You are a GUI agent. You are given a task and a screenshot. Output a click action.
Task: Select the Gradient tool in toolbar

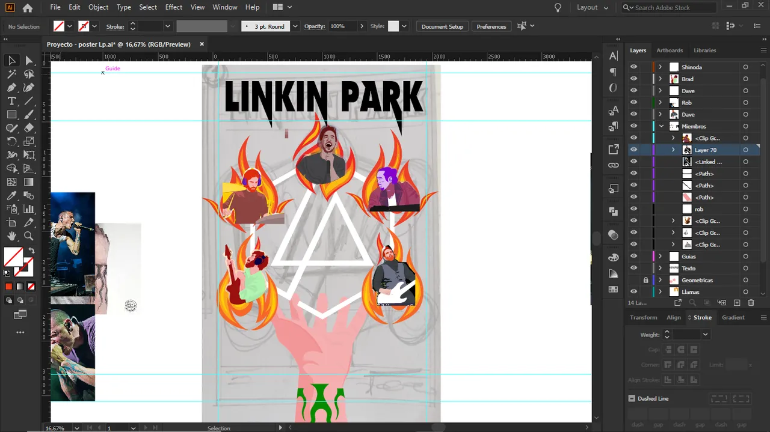tap(29, 182)
